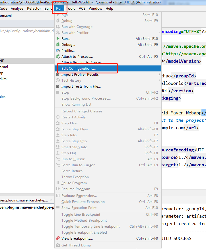Expand Import Profiler Results submenu arrow
Viewport: 206px width, 251px height.
pos(159,74)
